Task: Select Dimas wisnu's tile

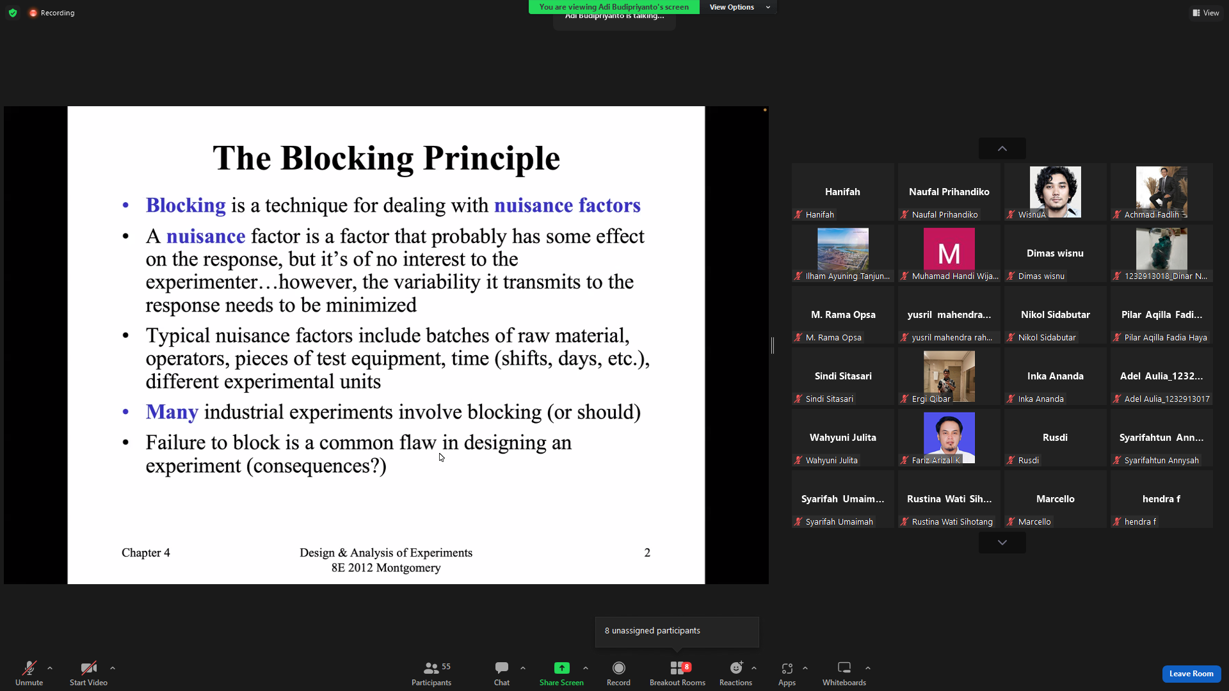Action: [1056, 253]
